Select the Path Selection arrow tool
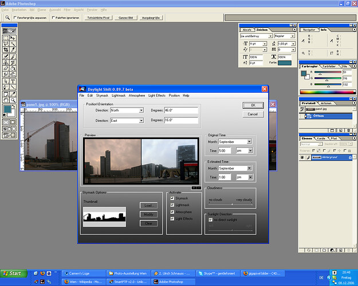 click(x=6, y=81)
